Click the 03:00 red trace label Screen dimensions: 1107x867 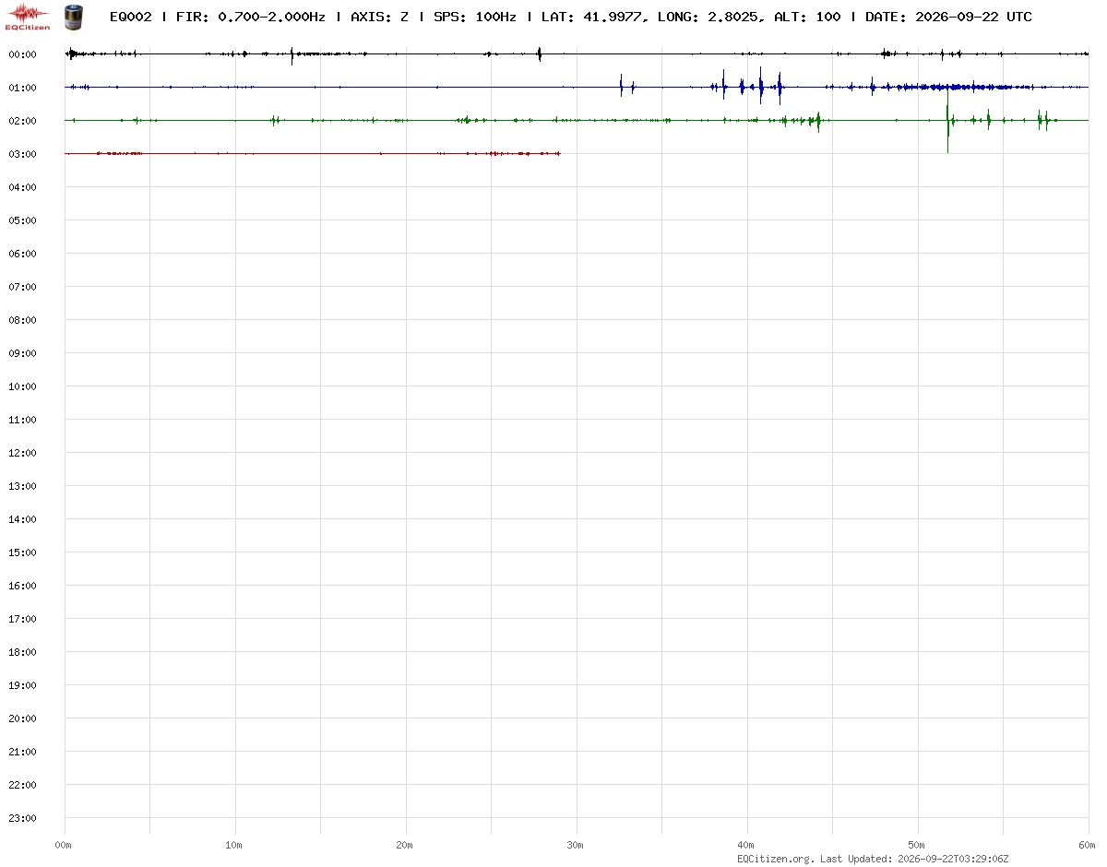tap(22, 154)
